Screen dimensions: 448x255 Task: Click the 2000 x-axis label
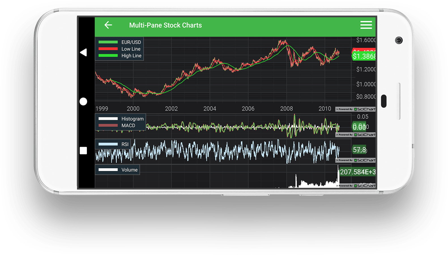click(x=133, y=109)
